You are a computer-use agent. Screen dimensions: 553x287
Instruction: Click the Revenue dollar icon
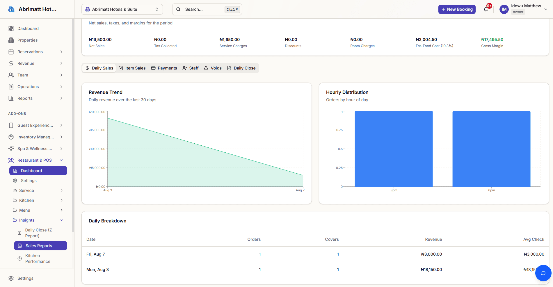click(11, 63)
